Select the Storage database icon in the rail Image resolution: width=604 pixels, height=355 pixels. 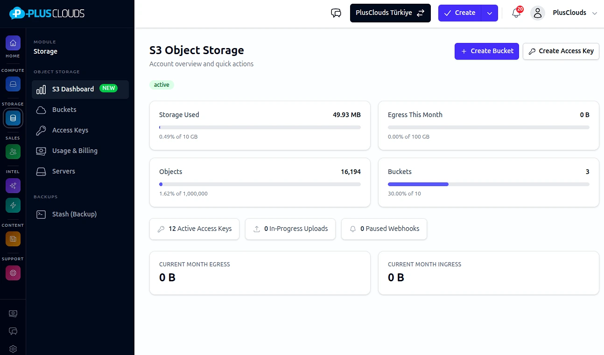click(x=13, y=118)
